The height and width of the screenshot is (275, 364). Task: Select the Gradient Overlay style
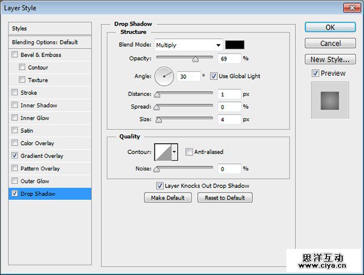click(42, 156)
